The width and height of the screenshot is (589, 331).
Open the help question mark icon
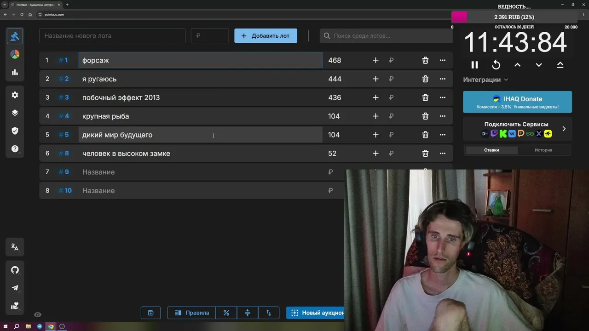pos(15,148)
